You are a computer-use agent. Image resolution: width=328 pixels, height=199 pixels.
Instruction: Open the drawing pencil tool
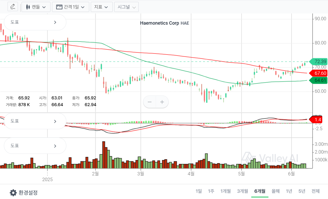[x=12, y=7]
